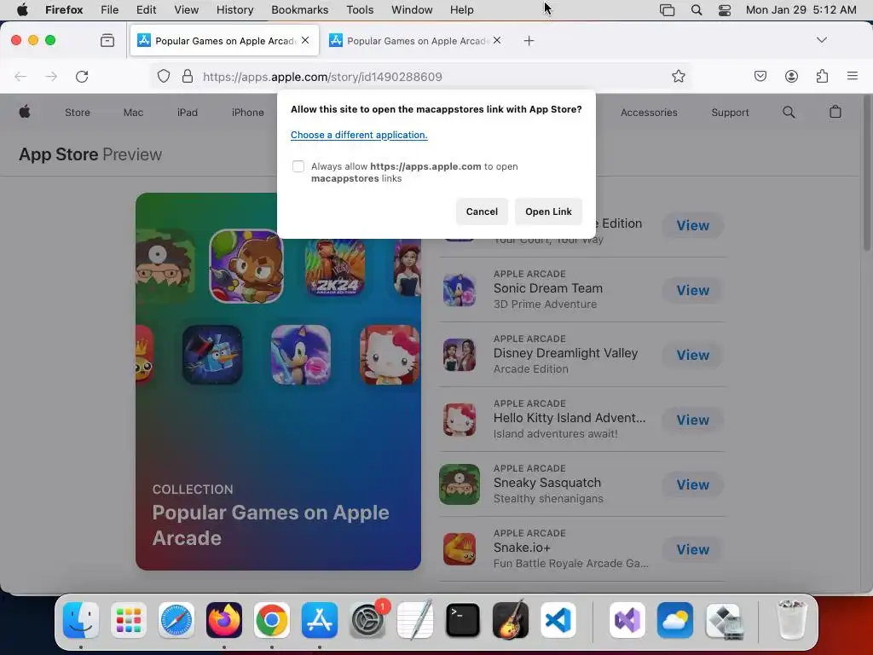Click the Cancel button in dialog
Image resolution: width=873 pixels, height=655 pixels.
pyautogui.click(x=482, y=212)
